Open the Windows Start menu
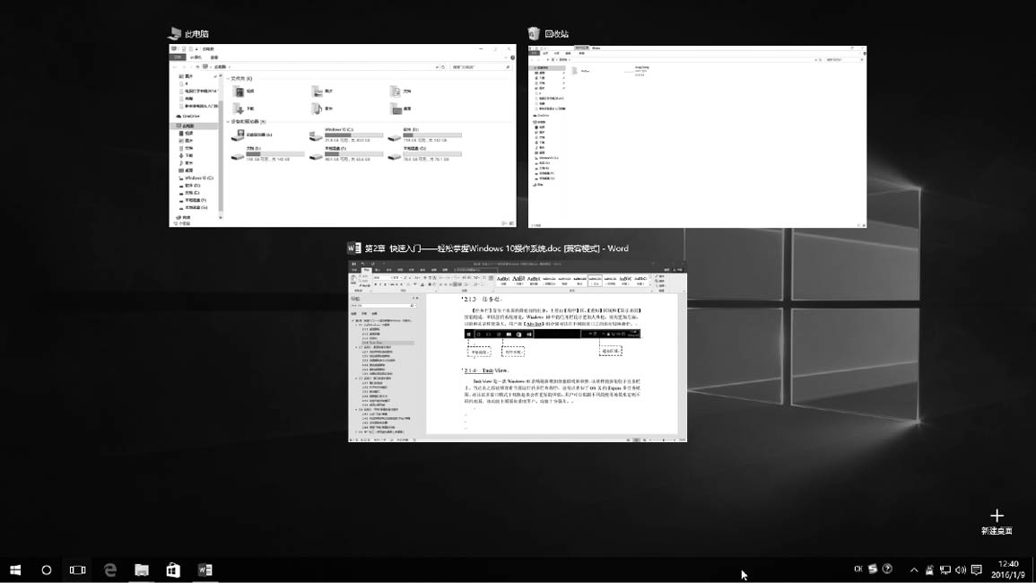1036x583 pixels. pyautogui.click(x=15, y=570)
